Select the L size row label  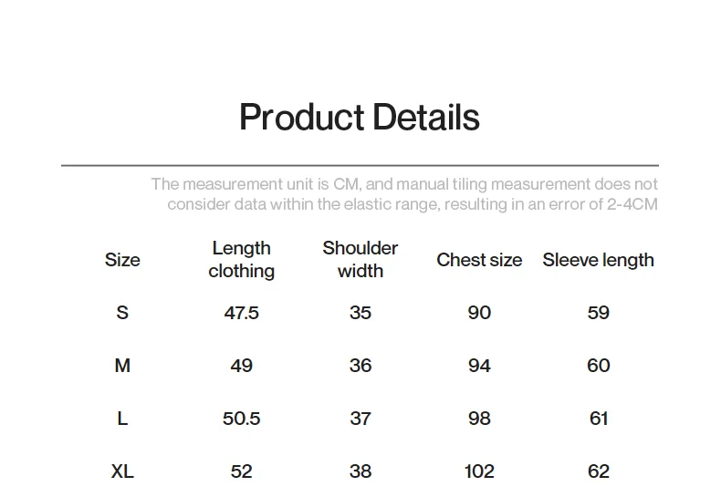122,419
